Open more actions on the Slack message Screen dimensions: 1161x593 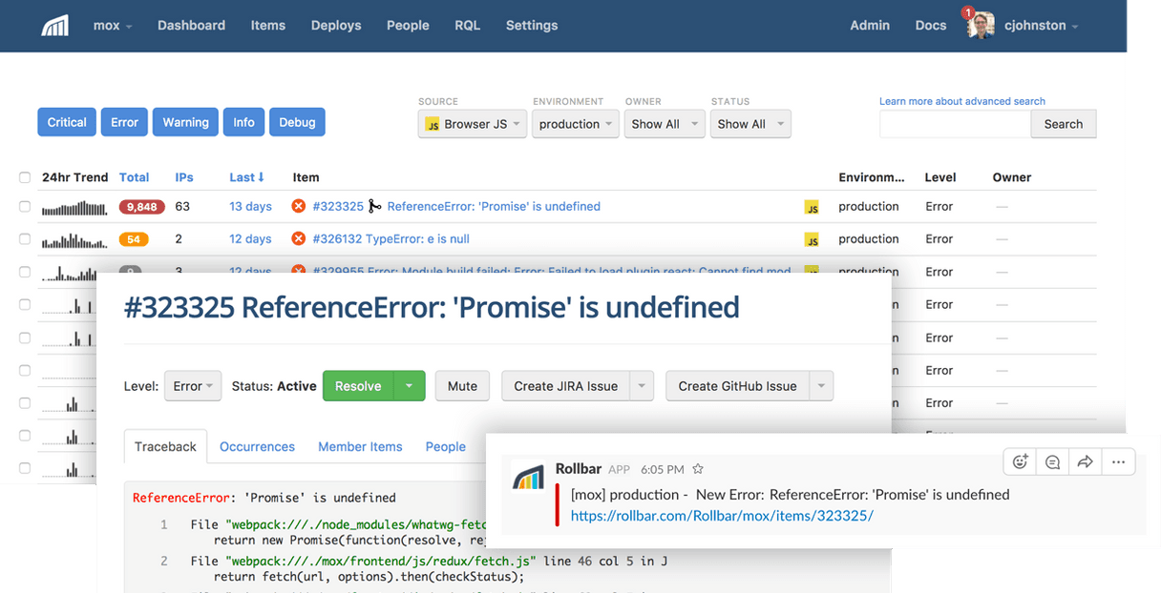pyautogui.click(x=1118, y=460)
